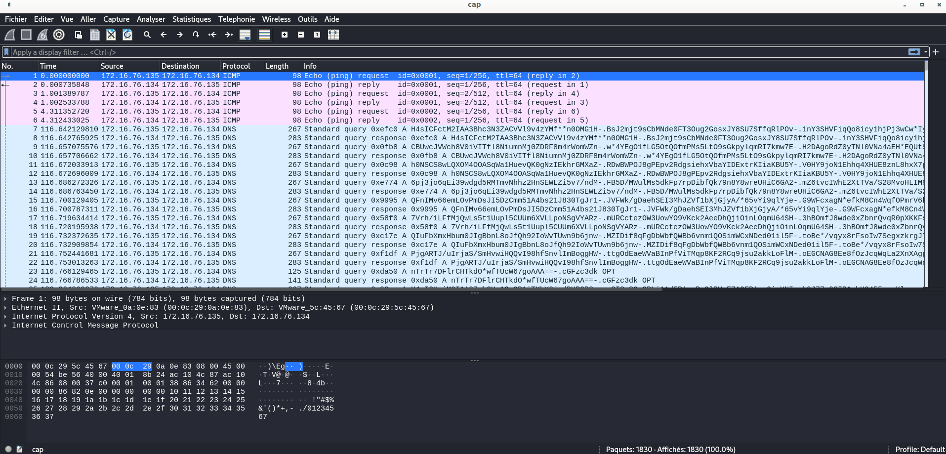
Task: Go back in packet history
Action: (164, 35)
